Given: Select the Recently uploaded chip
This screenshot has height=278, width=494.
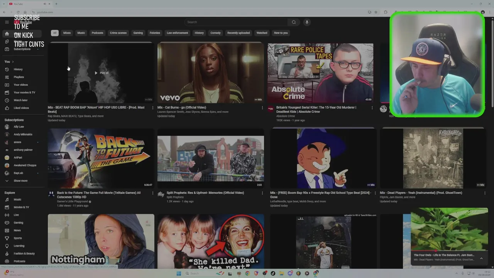Looking at the screenshot, I should click(239, 33).
